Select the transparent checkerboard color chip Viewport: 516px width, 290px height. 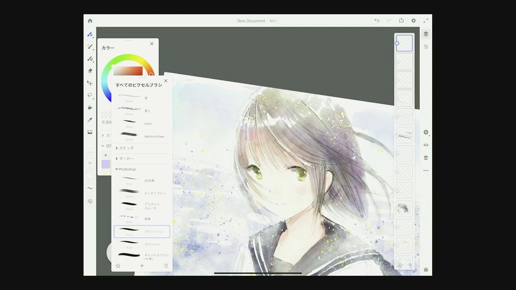pyautogui.click(x=106, y=115)
